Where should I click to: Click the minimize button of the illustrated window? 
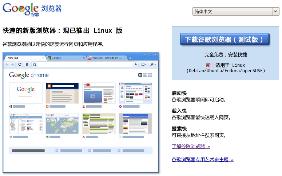(x=144, y=54)
